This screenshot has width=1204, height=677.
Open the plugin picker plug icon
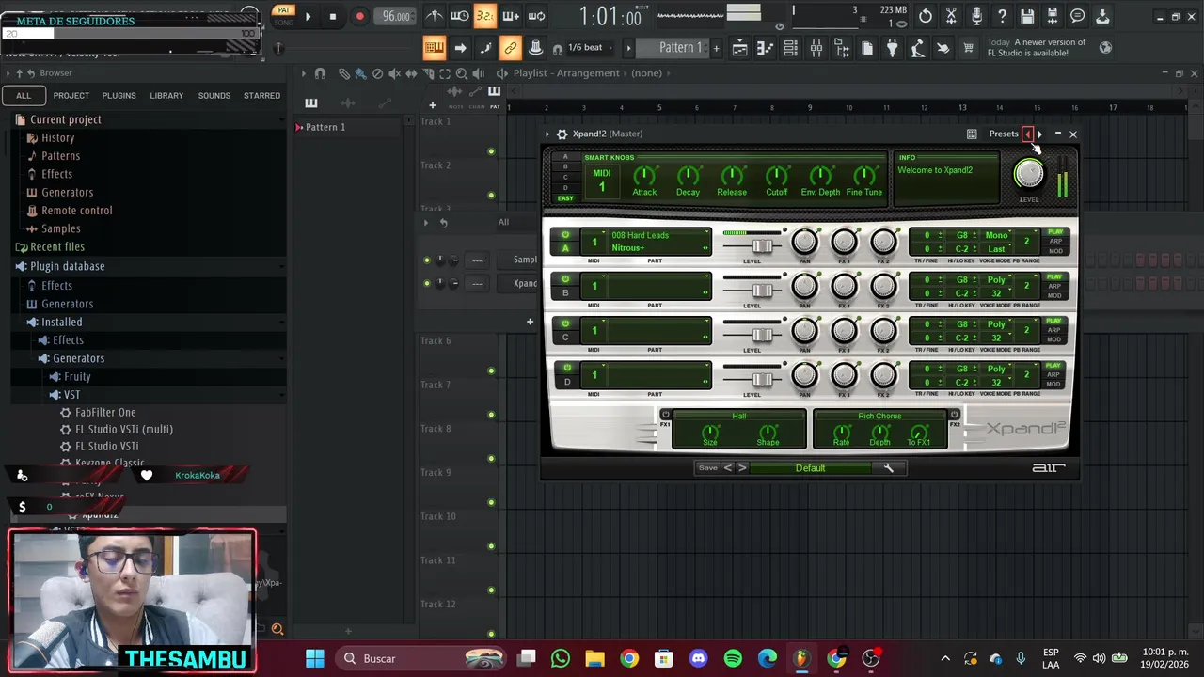tap(892, 48)
